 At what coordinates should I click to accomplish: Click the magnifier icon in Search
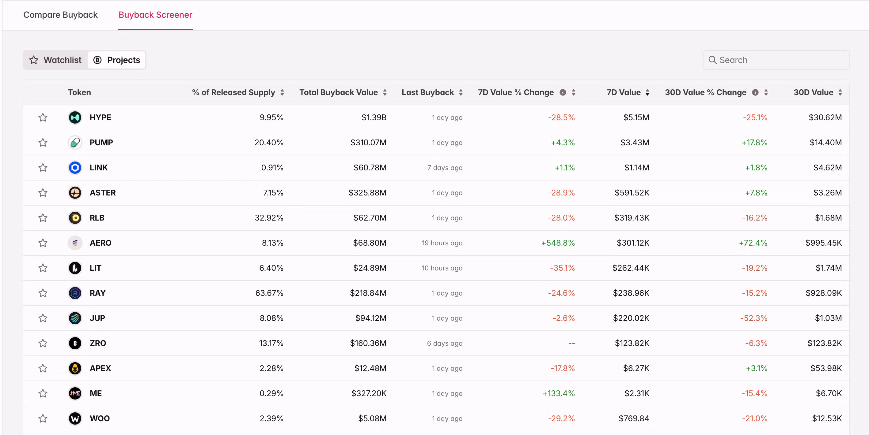coord(712,60)
